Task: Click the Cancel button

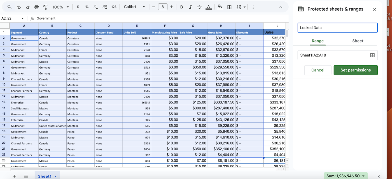Action: 318,70
